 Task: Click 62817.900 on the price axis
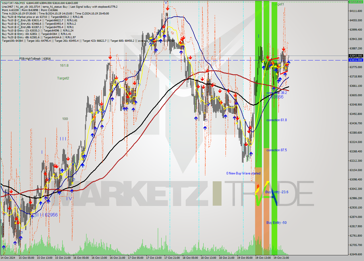355,226
